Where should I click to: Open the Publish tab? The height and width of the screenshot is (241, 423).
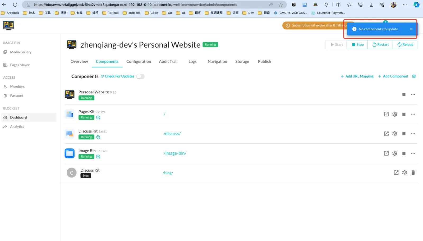[264, 62]
